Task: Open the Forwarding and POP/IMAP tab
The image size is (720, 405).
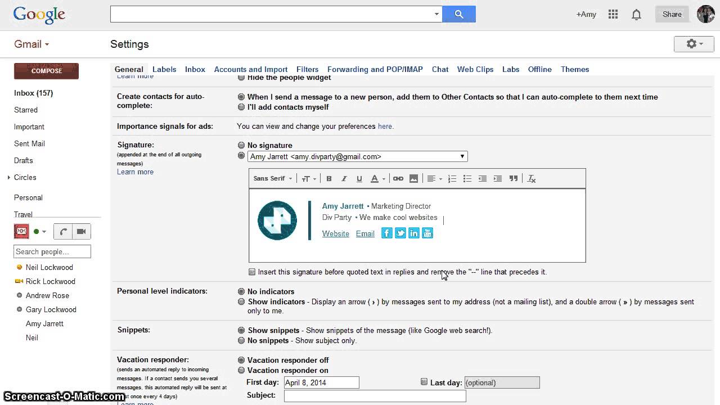Action: click(375, 69)
